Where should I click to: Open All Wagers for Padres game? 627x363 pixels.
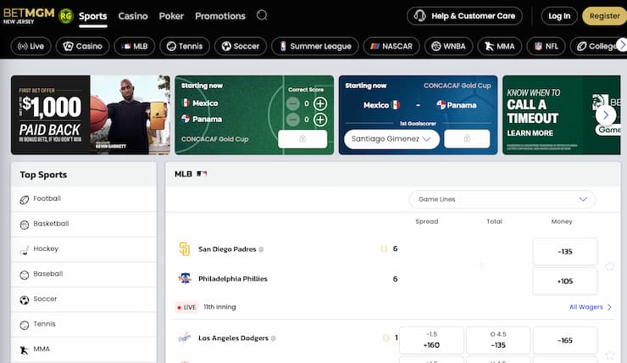pos(591,307)
